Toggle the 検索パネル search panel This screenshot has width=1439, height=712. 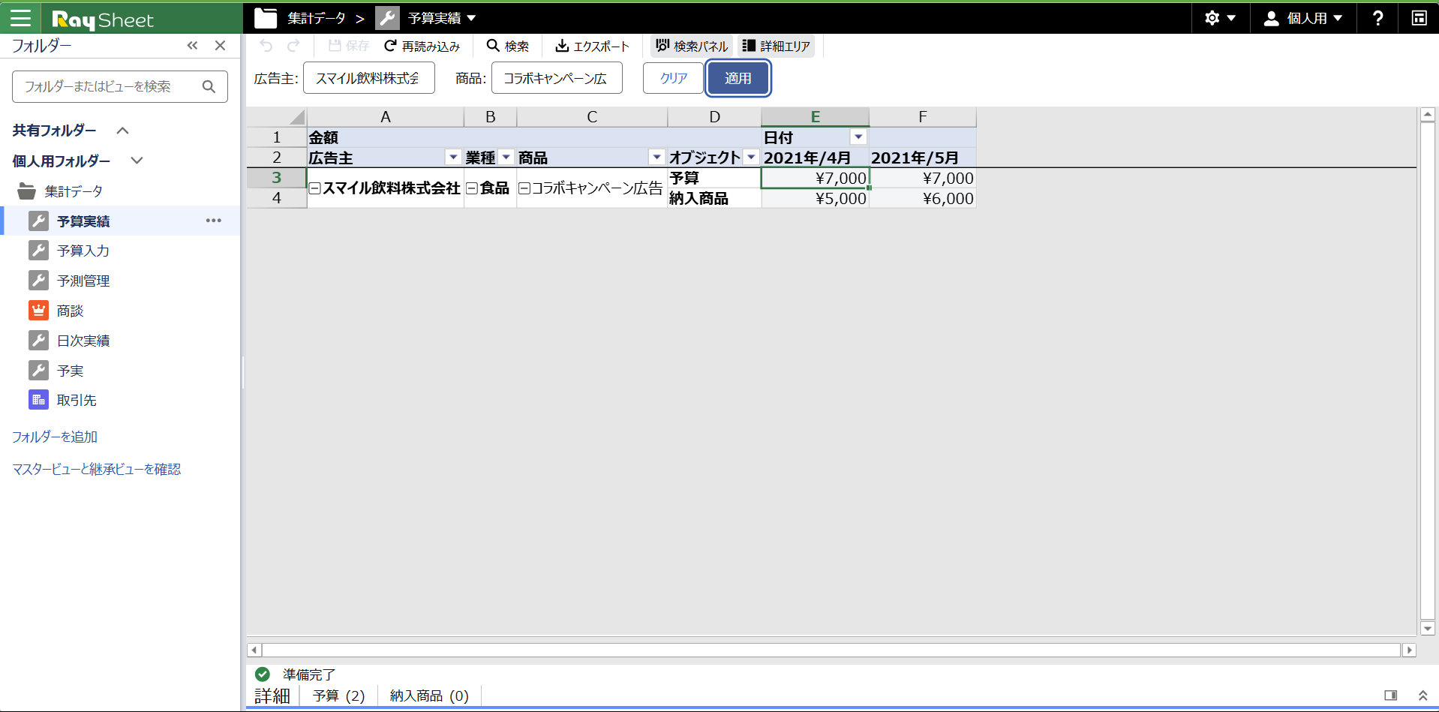(x=691, y=46)
